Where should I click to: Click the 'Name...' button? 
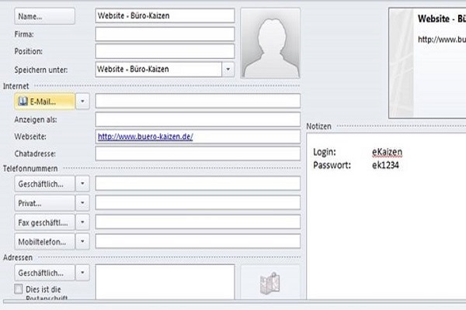[x=44, y=15]
